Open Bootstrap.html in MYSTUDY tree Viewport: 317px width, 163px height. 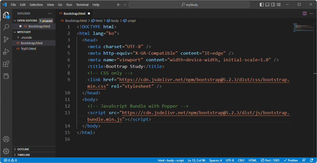[32, 43]
